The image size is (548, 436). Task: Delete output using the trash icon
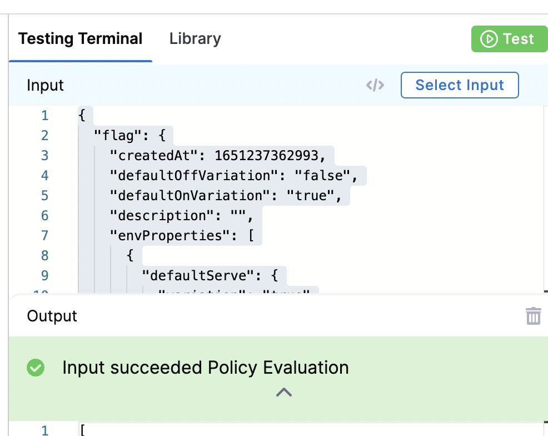click(x=533, y=316)
